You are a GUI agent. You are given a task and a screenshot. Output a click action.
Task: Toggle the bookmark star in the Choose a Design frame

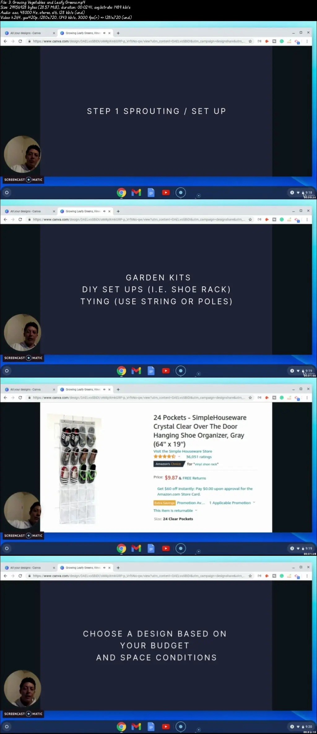[250, 576]
